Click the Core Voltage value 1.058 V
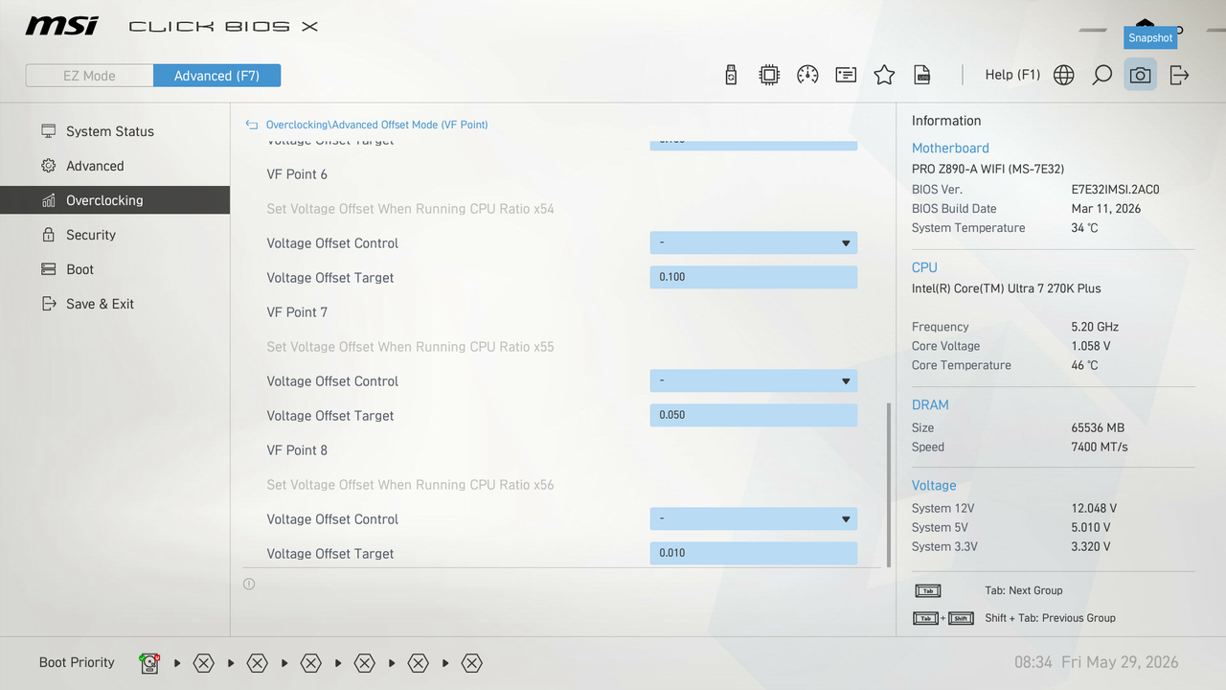Screen dimensions: 1226x690 click(x=1091, y=346)
